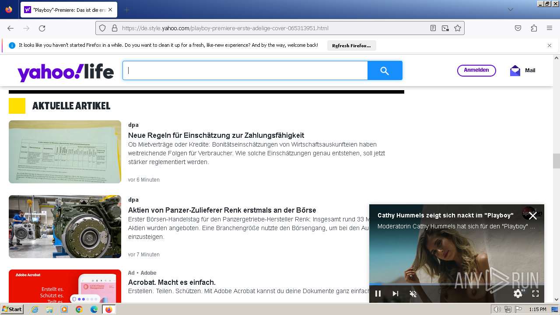Open File Explorer folder in taskbar
The image size is (560, 315).
point(49,309)
